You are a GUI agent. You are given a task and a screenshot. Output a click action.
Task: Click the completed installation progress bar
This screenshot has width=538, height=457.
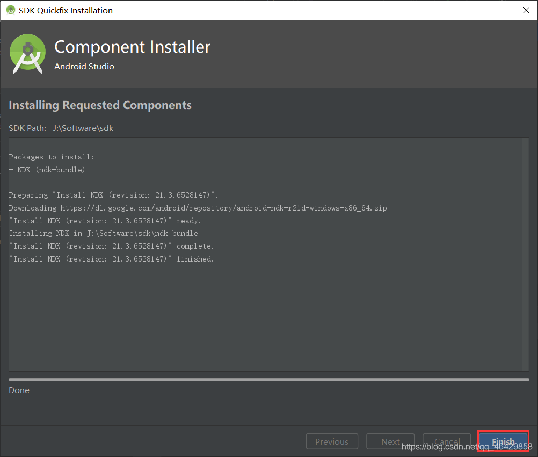pos(268,380)
